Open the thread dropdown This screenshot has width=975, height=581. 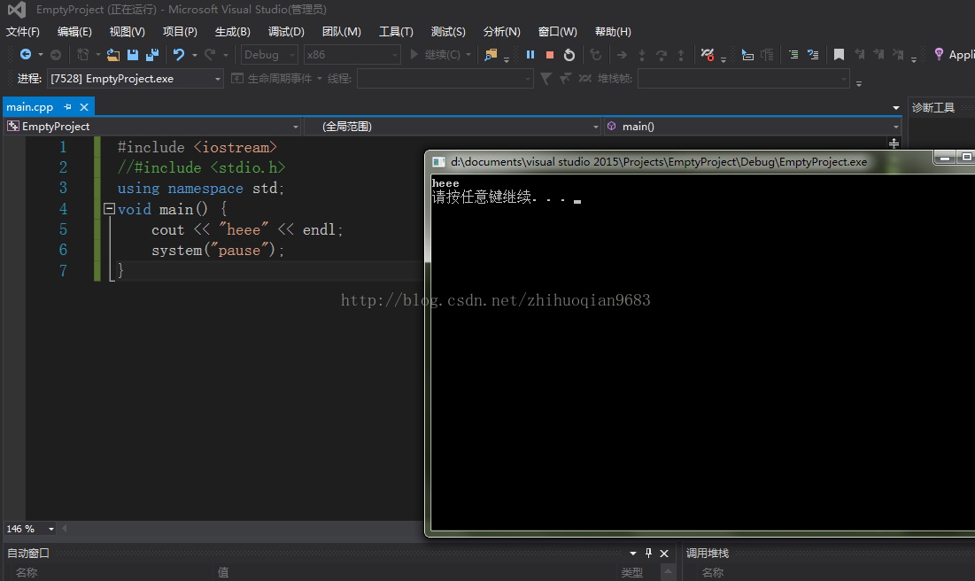[445, 78]
